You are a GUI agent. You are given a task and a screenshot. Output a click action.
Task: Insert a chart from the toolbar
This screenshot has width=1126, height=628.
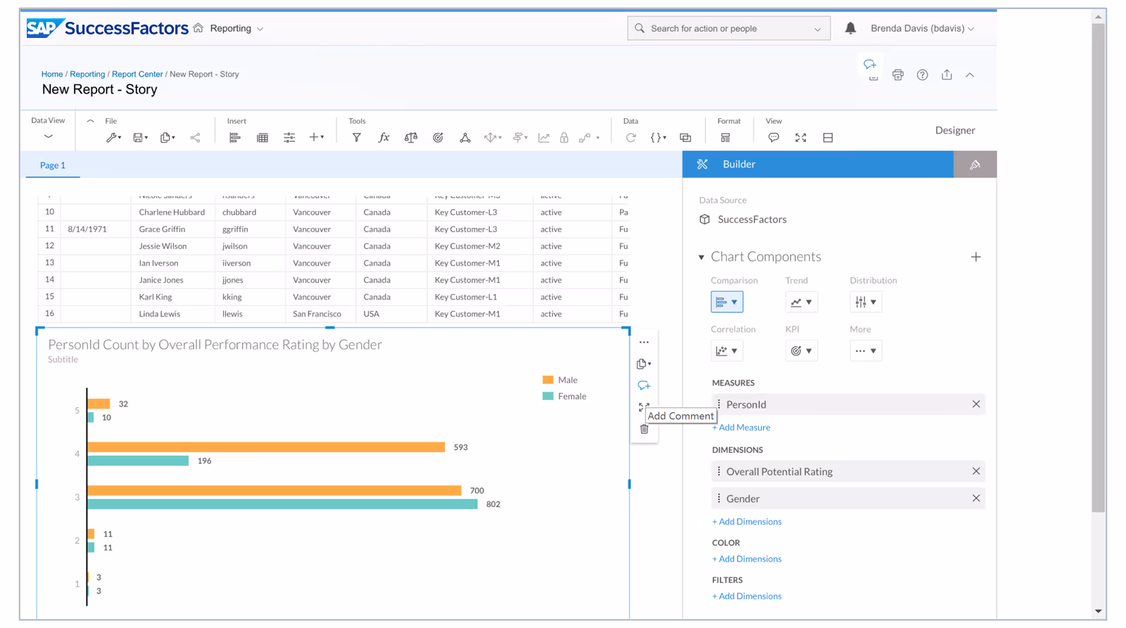[x=235, y=138]
